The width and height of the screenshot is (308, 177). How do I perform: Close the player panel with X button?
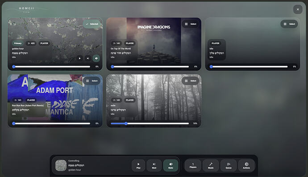298,9
